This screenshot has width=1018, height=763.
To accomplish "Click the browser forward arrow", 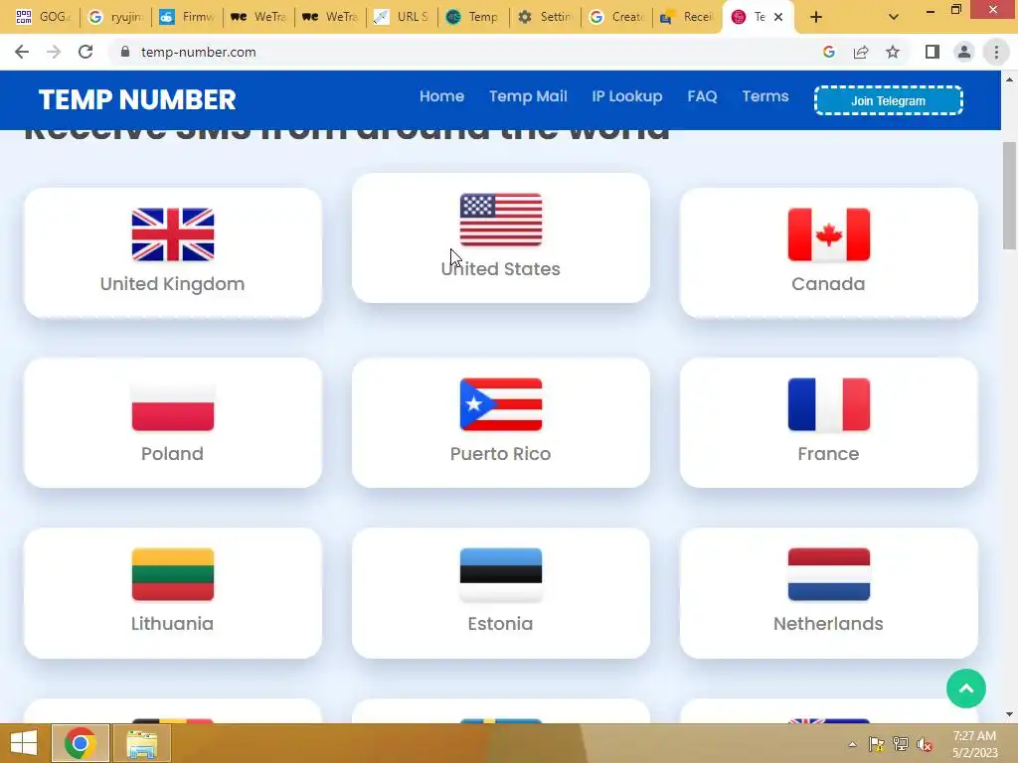I will [x=54, y=52].
